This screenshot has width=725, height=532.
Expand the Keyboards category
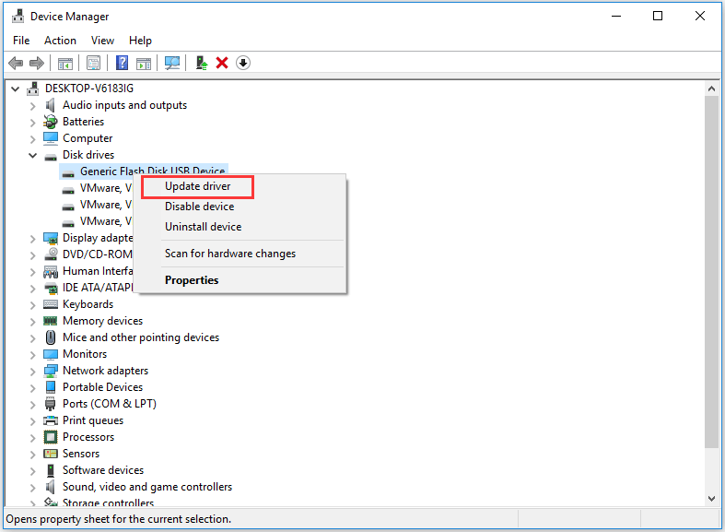pos(33,304)
